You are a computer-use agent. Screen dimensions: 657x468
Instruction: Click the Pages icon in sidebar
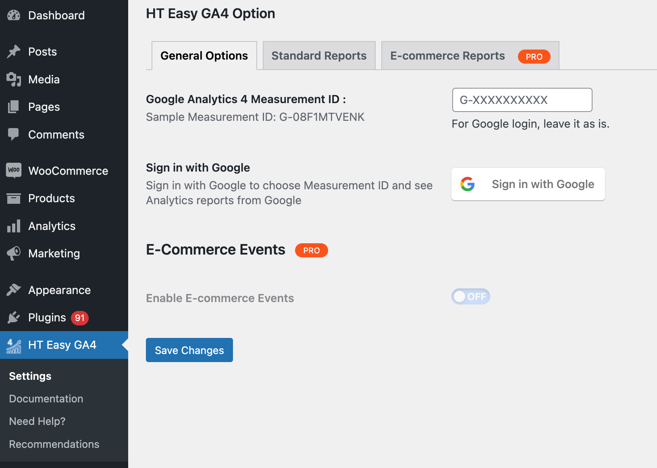point(14,107)
